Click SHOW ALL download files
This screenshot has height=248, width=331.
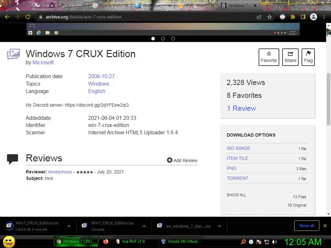pos(236,195)
